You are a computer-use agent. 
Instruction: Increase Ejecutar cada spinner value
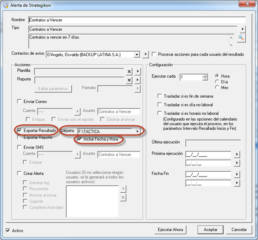point(205,76)
